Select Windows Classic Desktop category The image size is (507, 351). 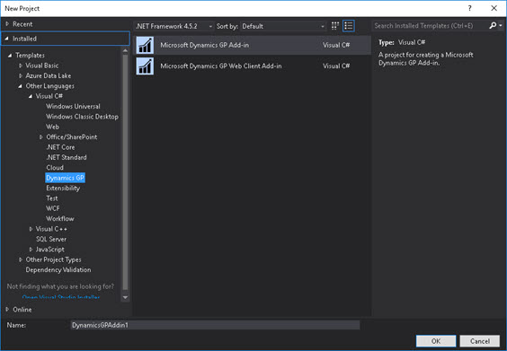[82, 117]
